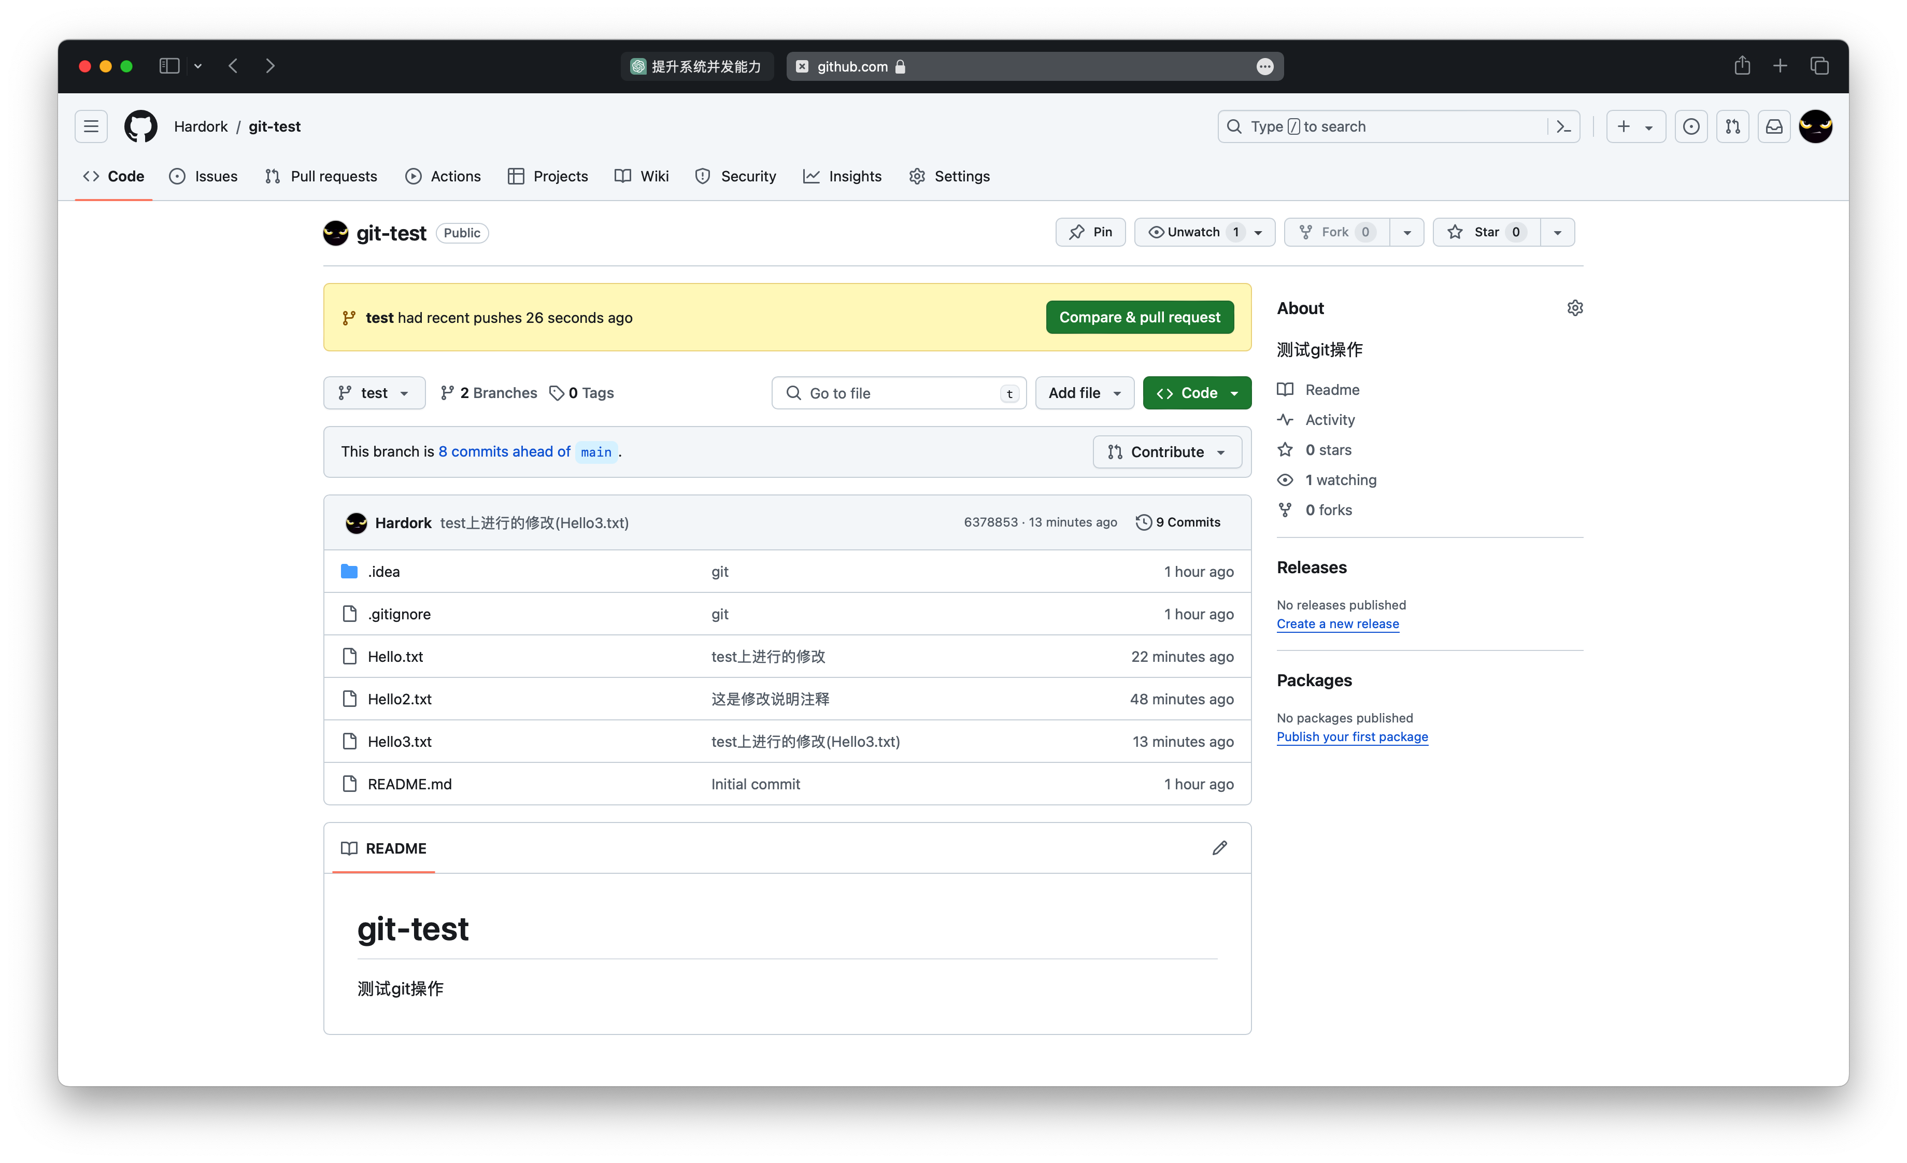Open the test branch selector dropdown
Viewport: 1907px width, 1163px height.
point(374,393)
